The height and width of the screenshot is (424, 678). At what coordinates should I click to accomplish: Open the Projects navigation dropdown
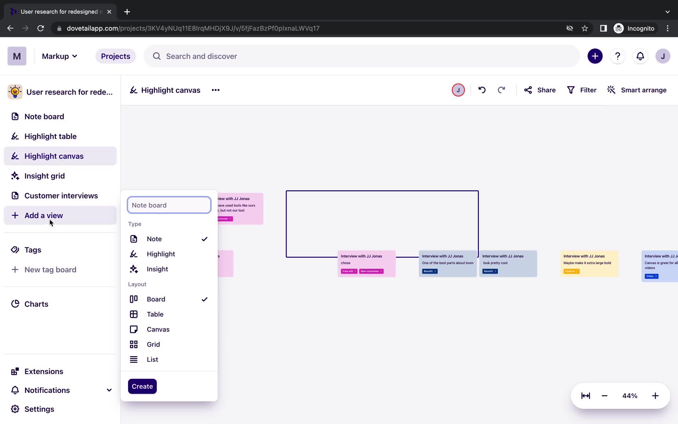tap(115, 56)
